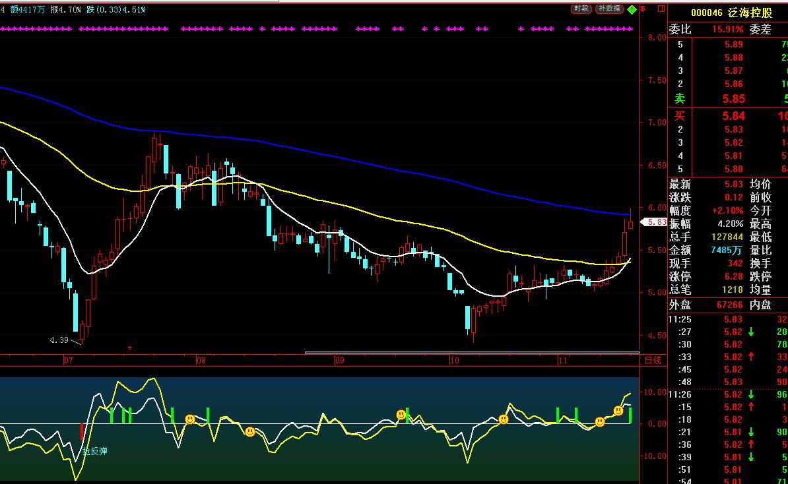Open the 日线 period selector
788x484 pixels.
[652, 360]
